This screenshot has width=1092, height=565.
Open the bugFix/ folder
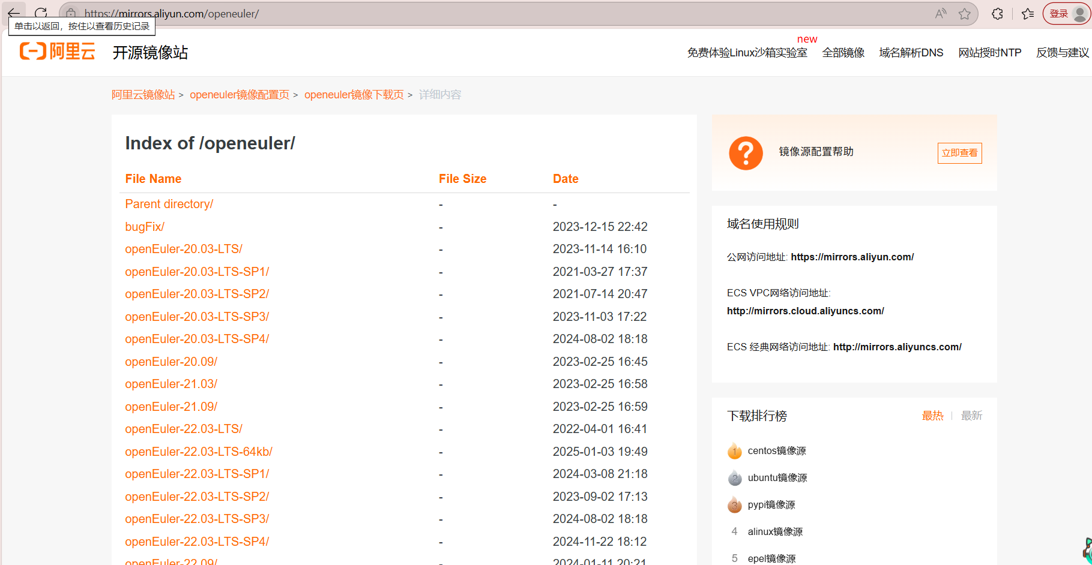coord(145,227)
